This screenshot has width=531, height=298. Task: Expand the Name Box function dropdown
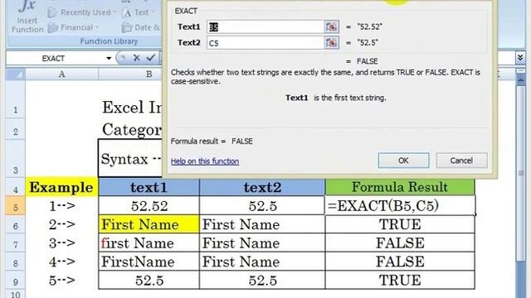point(109,59)
